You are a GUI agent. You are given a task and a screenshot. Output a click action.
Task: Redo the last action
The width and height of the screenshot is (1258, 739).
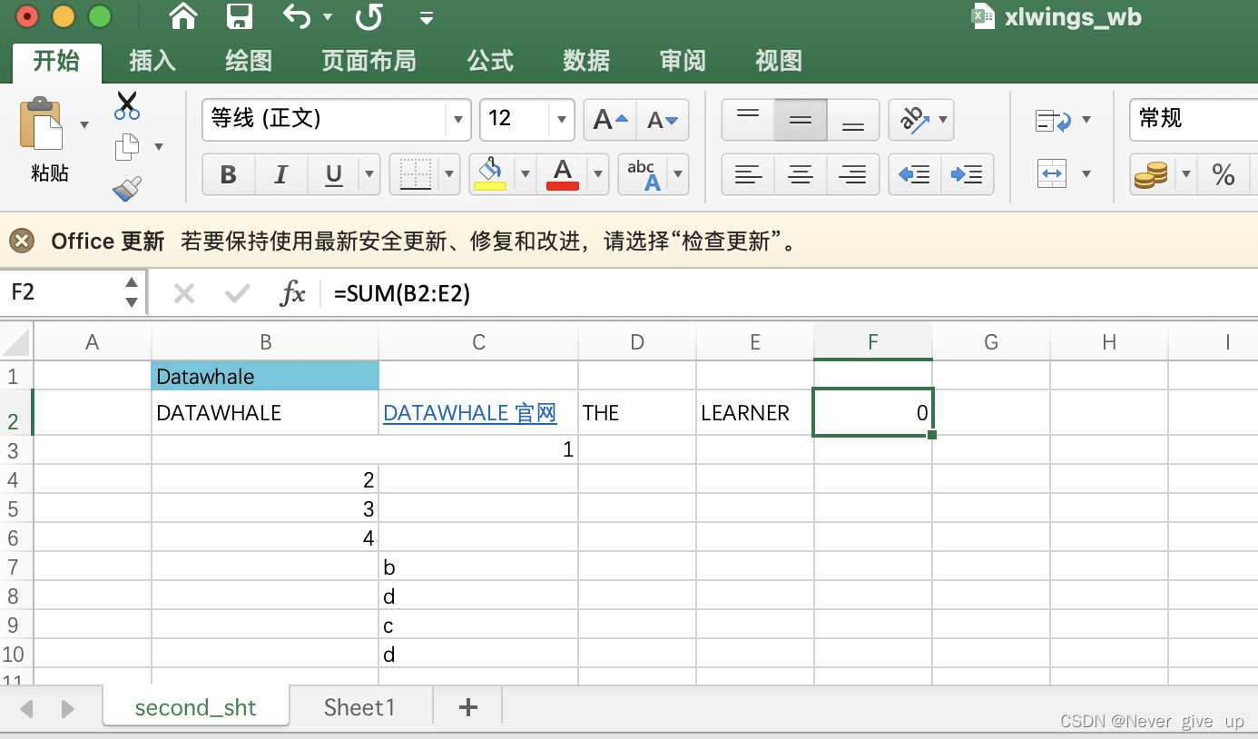pos(369,16)
